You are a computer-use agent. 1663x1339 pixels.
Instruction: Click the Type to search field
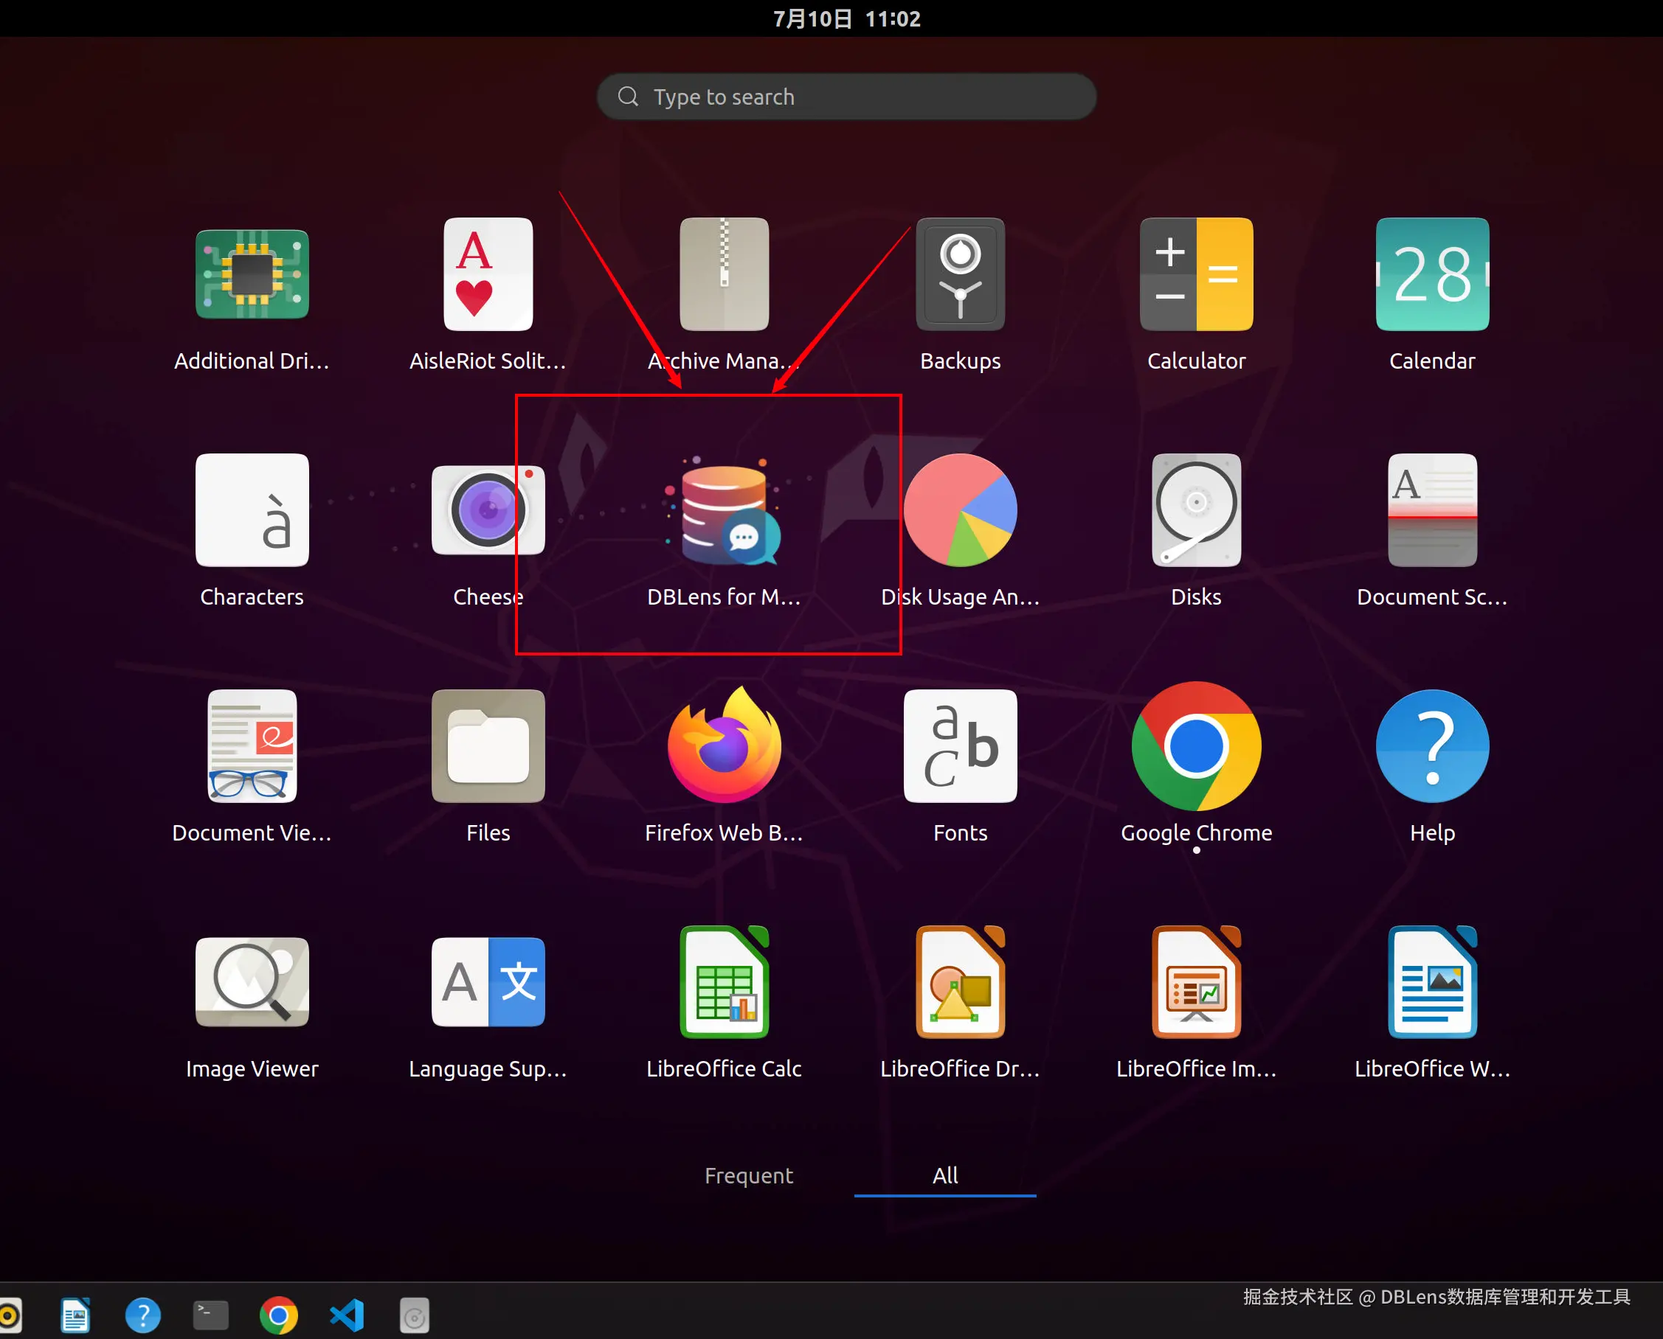tap(846, 97)
